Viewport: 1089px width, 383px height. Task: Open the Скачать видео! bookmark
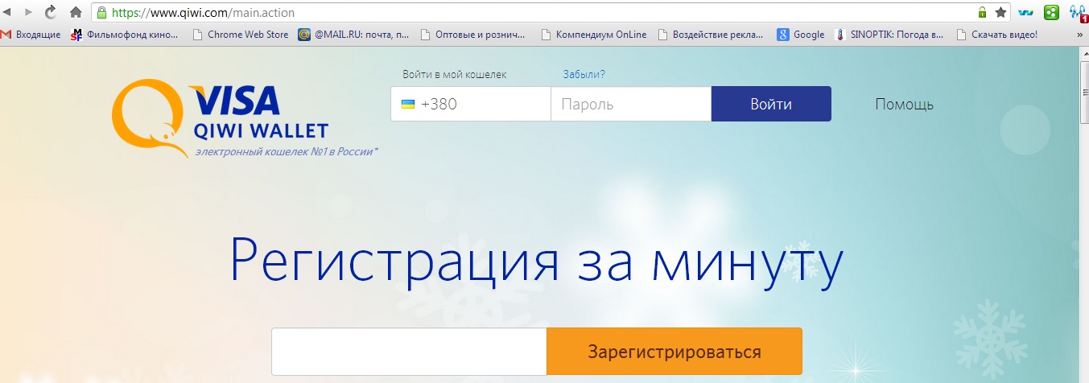tap(997, 35)
